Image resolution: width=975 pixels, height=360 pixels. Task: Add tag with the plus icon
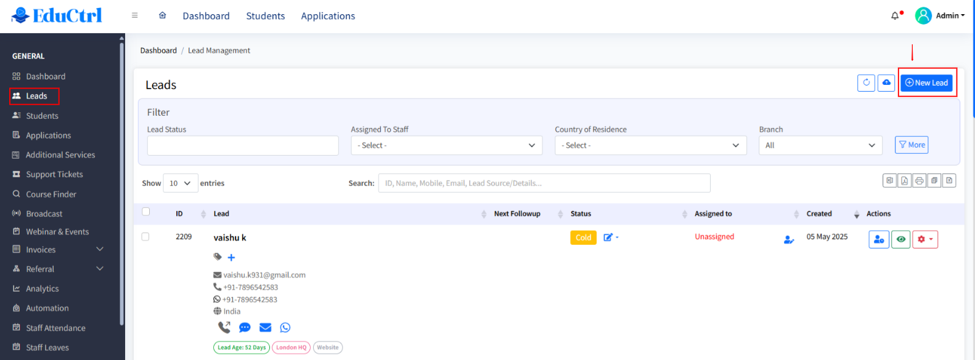click(x=231, y=257)
